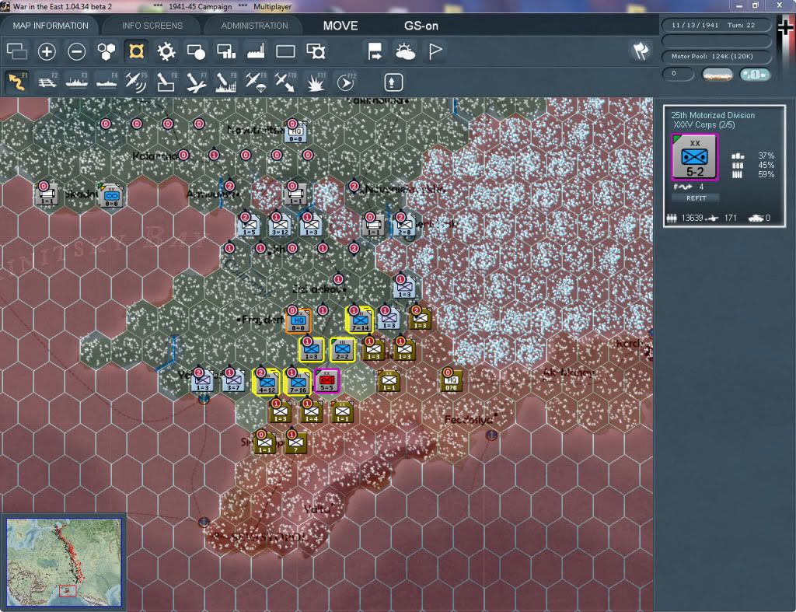This screenshot has width=796, height=612.
Task: Click the F12 end turn icon
Action: point(346,82)
